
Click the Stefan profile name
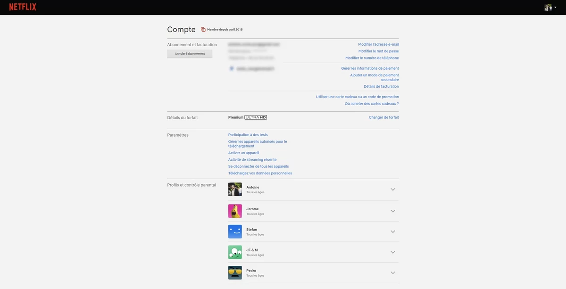(252, 230)
